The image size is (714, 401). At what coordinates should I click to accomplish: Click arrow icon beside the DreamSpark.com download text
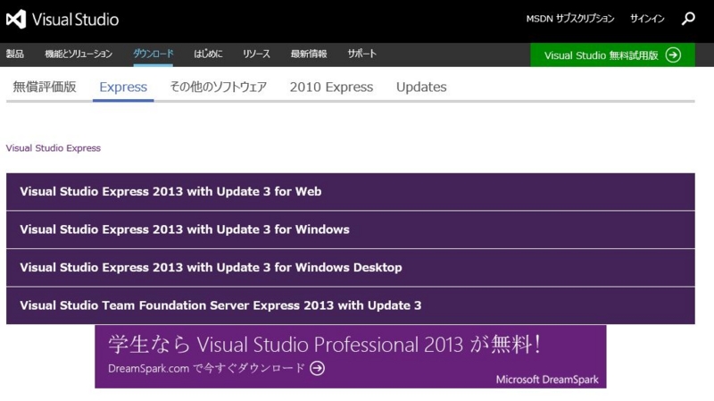pos(318,368)
